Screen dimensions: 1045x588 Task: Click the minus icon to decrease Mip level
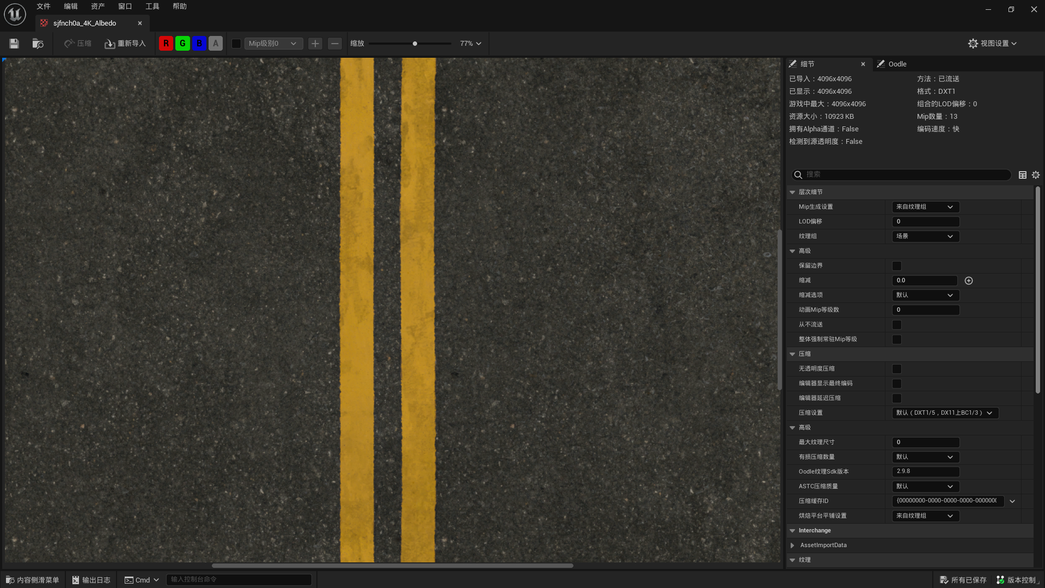(x=335, y=44)
